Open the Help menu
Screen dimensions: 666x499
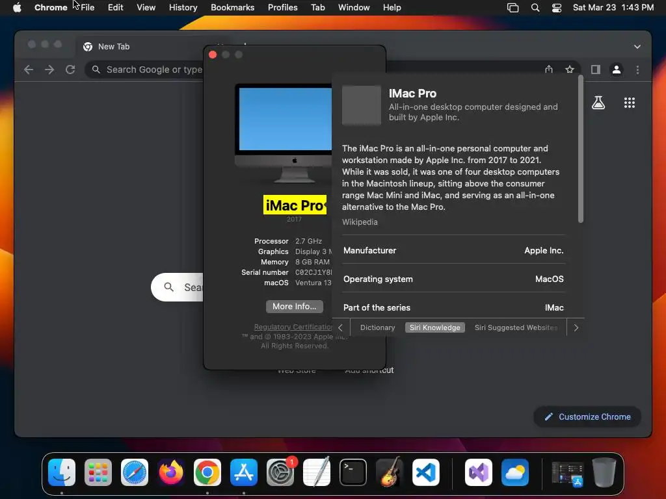[x=392, y=7]
